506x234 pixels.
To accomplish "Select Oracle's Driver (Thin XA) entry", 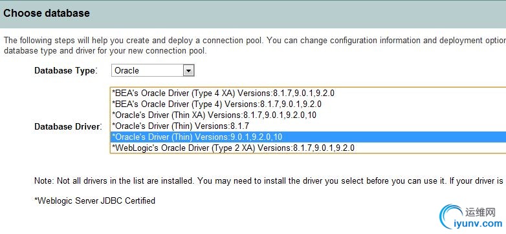I will coord(308,115).
